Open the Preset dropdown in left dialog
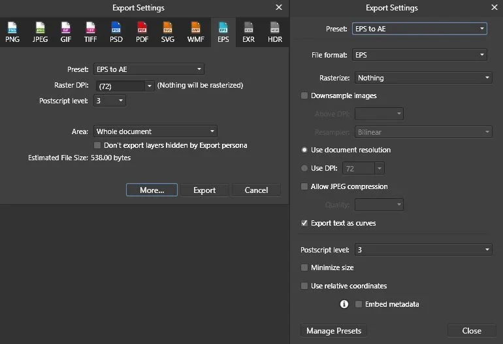Image resolution: width=503 pixels, height=344 pixels. click(x=149, y=69)
